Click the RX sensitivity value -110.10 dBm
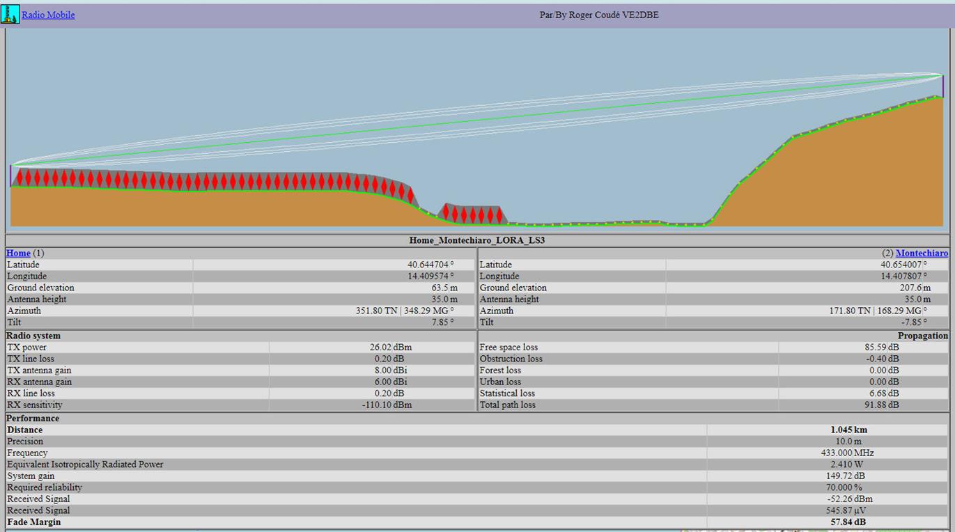Screen dimensions: 955x532 click(x=387, y=405)
